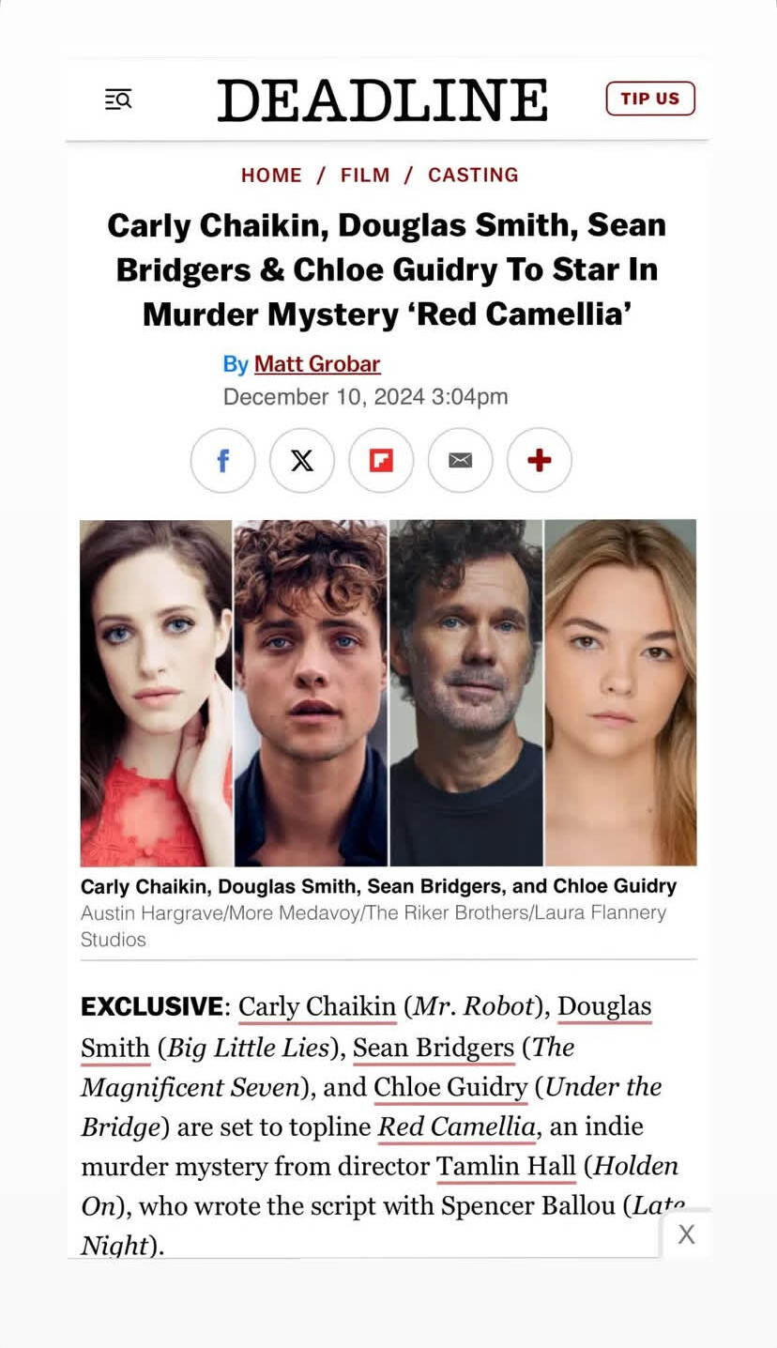Open the menu and search icon
This screenshot has height=1348, width=777.
(118, 99)
